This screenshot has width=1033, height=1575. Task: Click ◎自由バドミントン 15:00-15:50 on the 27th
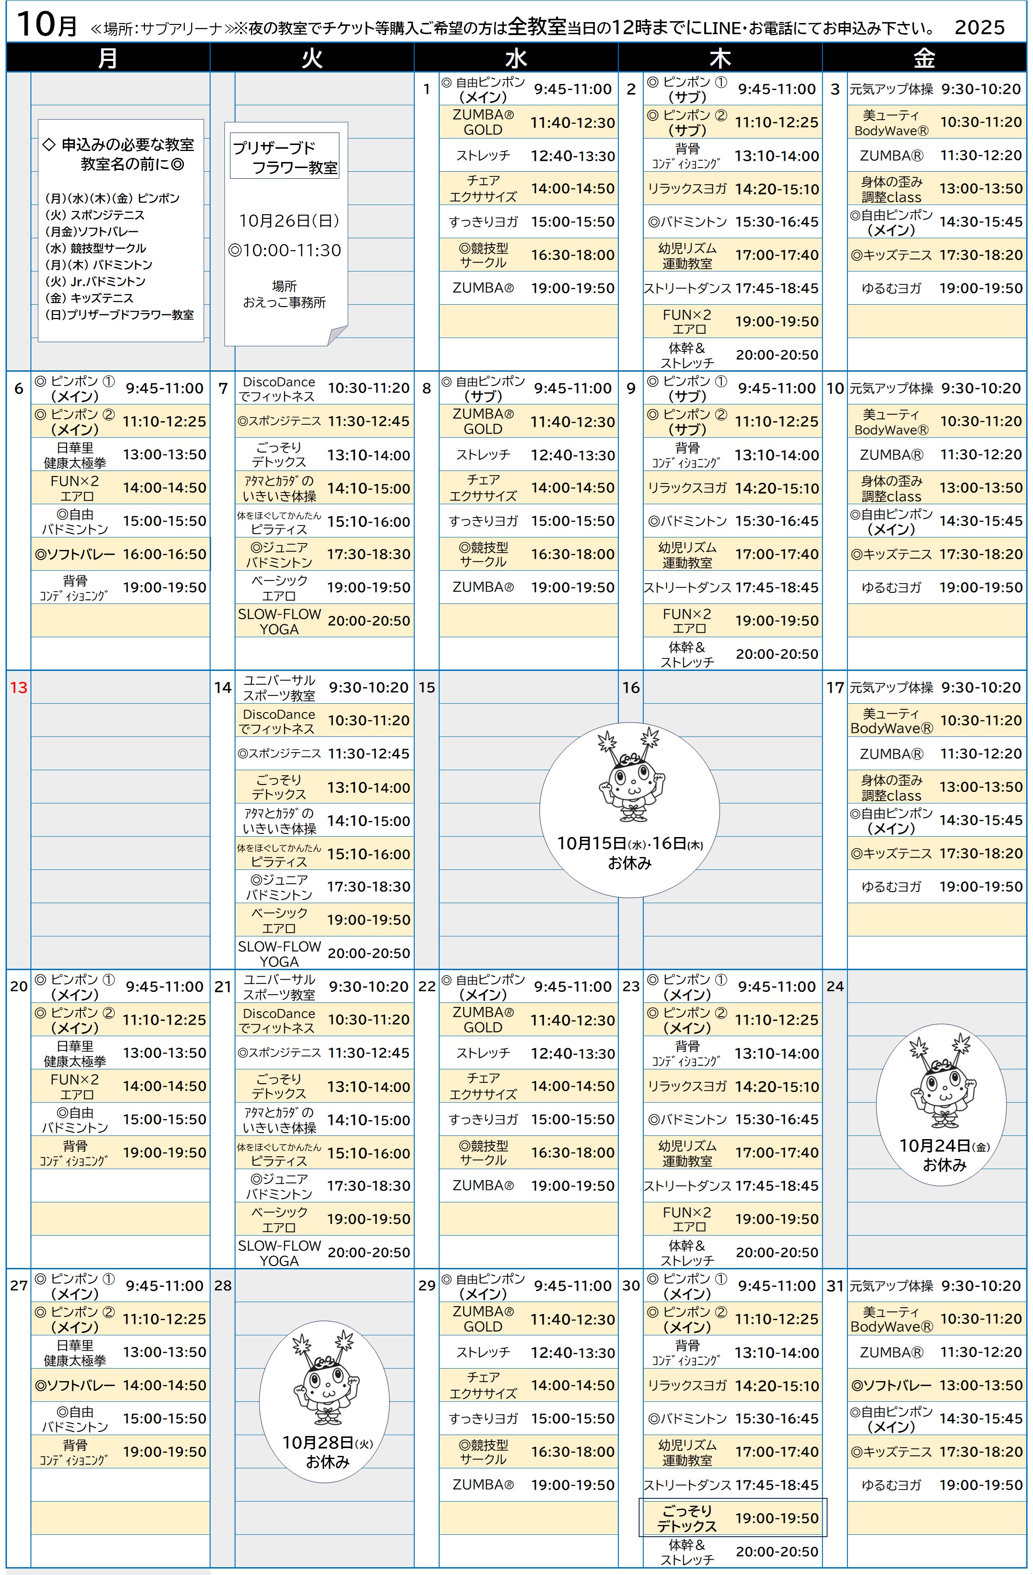[121, 1418]
